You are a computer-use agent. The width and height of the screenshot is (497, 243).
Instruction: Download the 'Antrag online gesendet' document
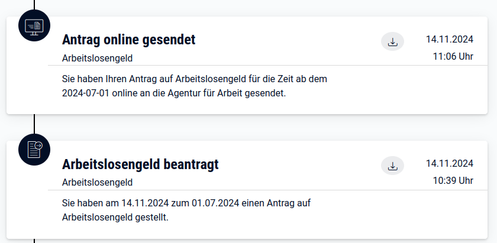392,41
